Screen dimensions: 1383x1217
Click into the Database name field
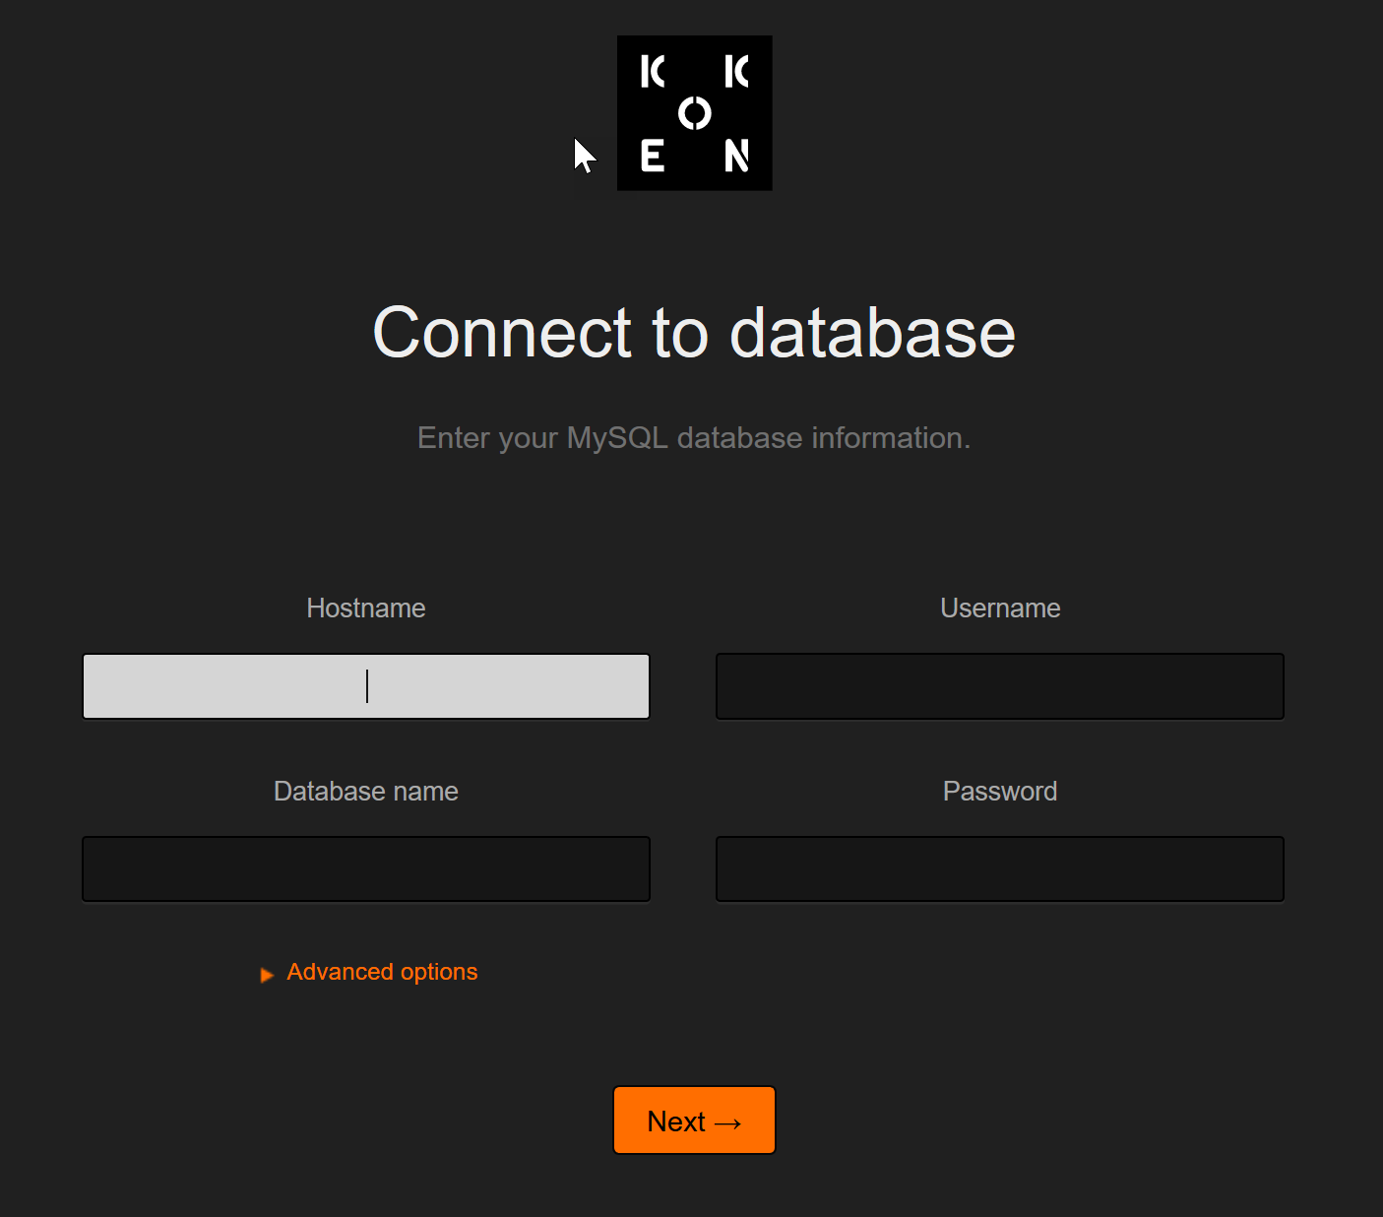[366, 869]
